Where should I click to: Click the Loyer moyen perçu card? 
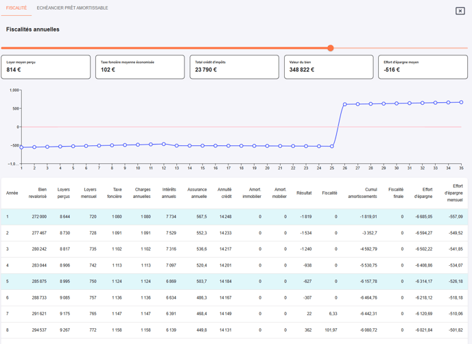coord(46,66)
